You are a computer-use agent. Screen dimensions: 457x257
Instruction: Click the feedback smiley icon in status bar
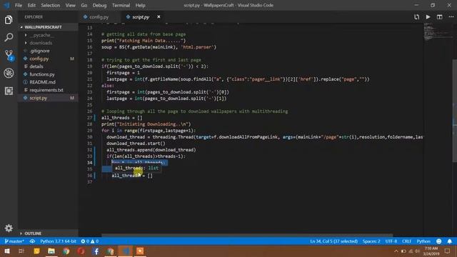[438, 241]
